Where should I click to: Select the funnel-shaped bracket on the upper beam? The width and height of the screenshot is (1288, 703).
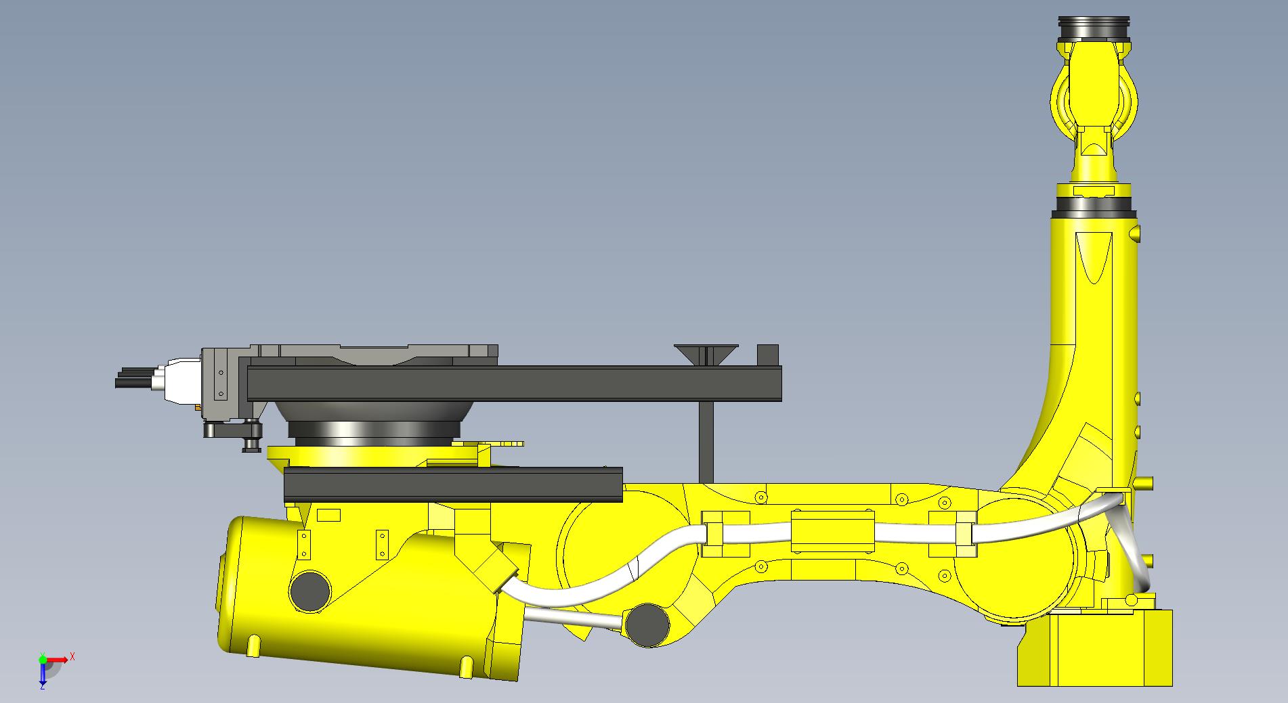pos(706,355)
